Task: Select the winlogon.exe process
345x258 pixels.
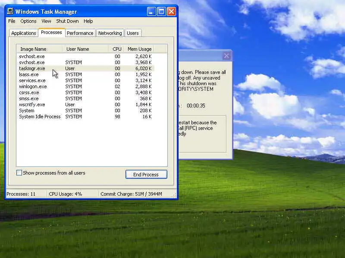Action: coord(85,86)
